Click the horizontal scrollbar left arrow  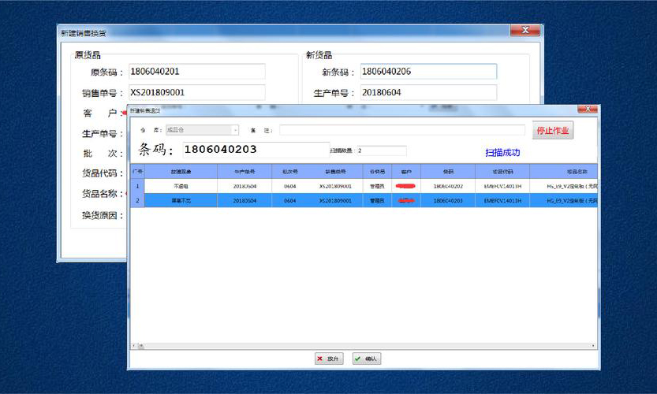pyautogui.click(x=134, y=346)
